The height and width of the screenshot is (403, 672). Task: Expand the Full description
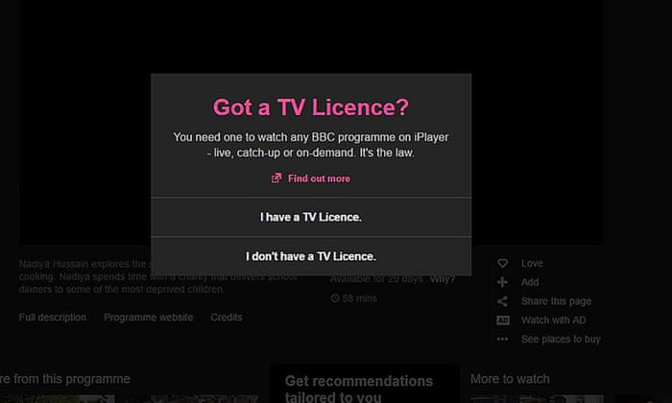click(53, 318)
